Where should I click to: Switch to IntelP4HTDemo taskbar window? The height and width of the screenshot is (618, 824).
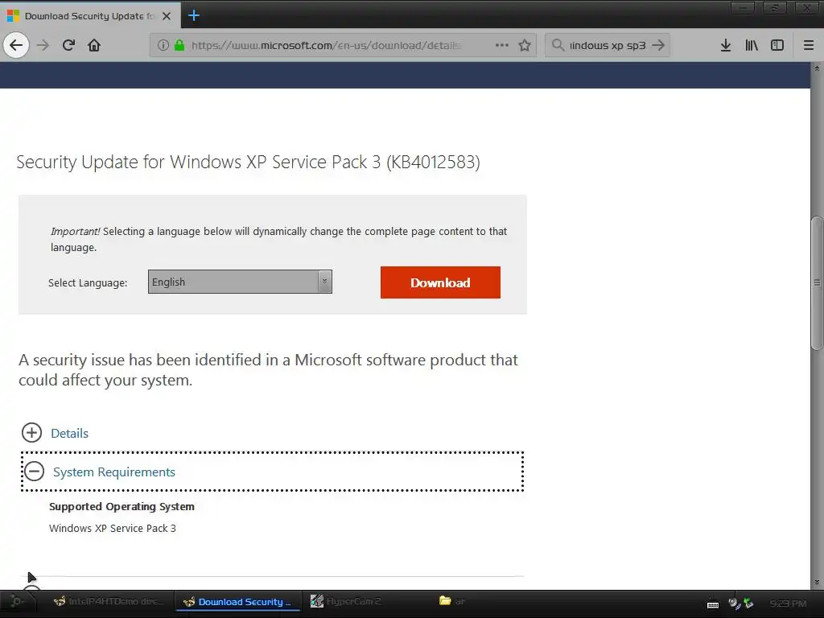[x=109, y=601]
